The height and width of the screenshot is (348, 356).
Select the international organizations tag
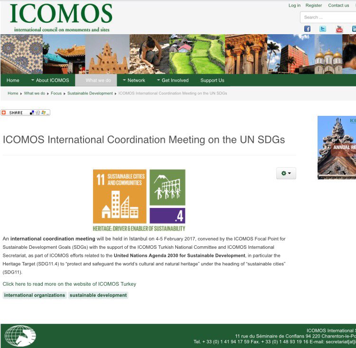click(x=35, y=295)
